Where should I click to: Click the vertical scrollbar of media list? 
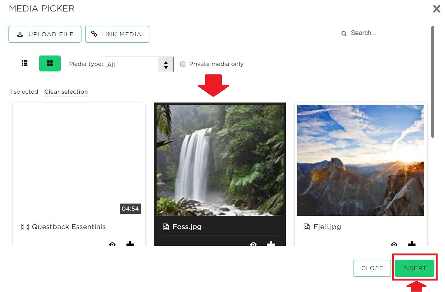tap(433, 81)
